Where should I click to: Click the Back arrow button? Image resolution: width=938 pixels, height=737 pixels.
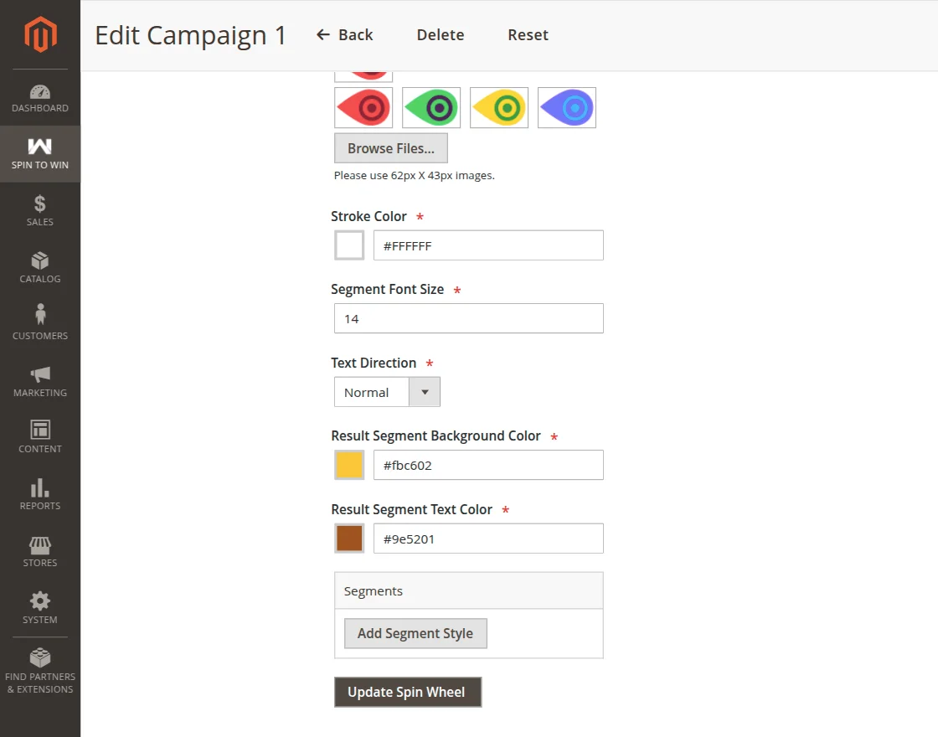344,35
